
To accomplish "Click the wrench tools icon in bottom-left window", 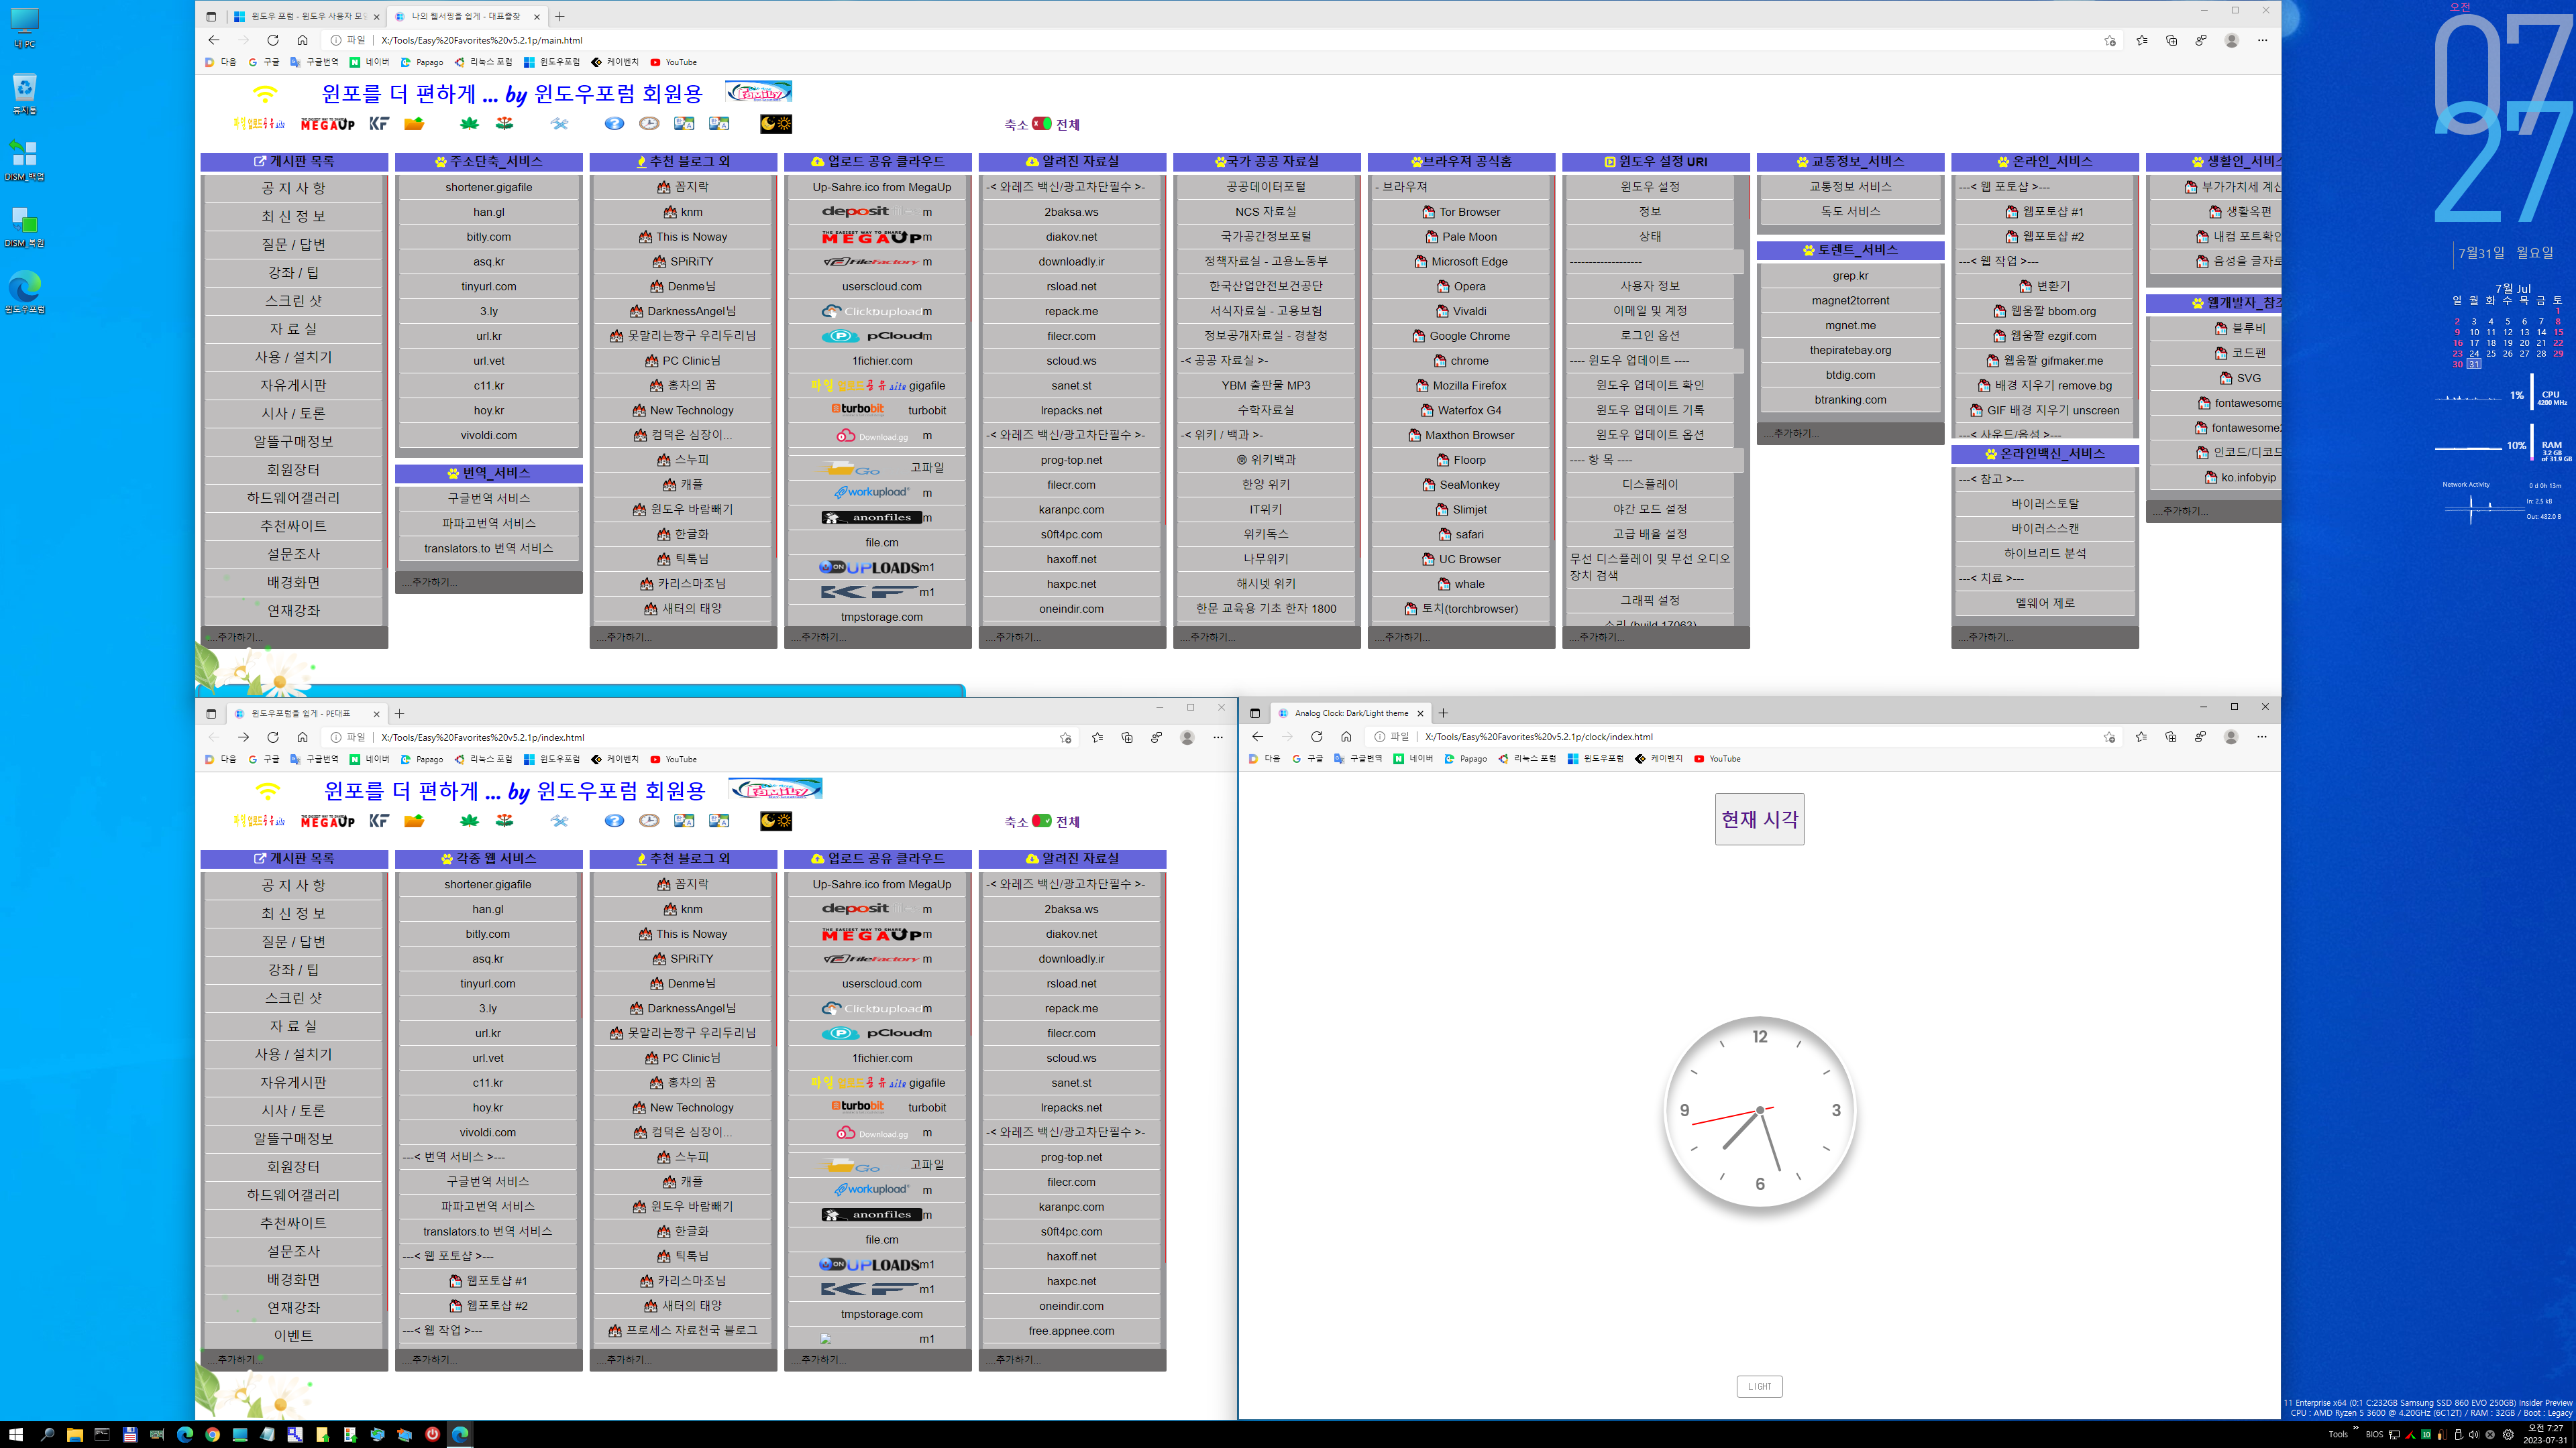I will pos(559,821).
